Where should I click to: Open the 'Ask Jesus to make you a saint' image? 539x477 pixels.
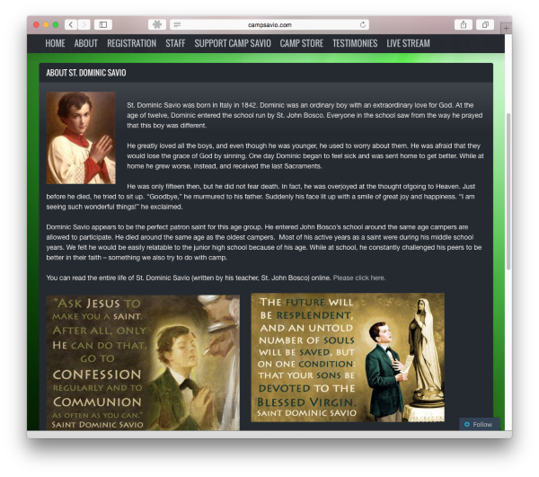143,363
